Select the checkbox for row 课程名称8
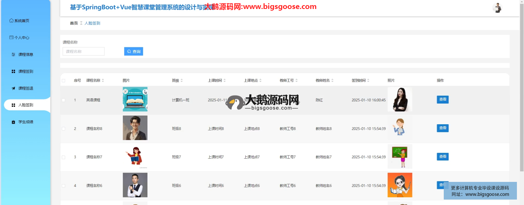The height and width of the screenshot is (205, 524). (64, 129)
